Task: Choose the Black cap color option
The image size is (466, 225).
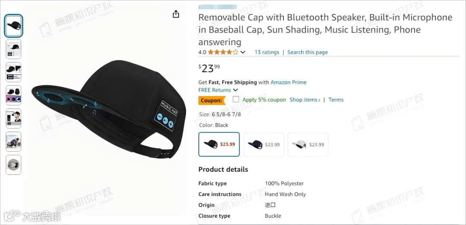Action: pos(219,145)
